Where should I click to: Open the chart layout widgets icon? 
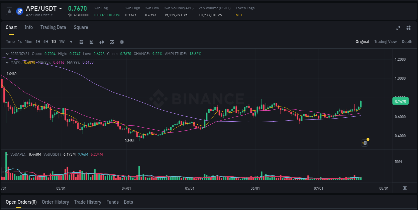408,29
